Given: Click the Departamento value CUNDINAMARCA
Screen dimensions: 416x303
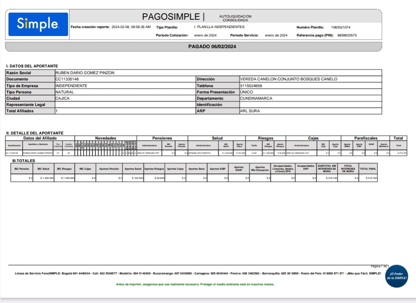Looking at the screenshot, I should 256,98.
